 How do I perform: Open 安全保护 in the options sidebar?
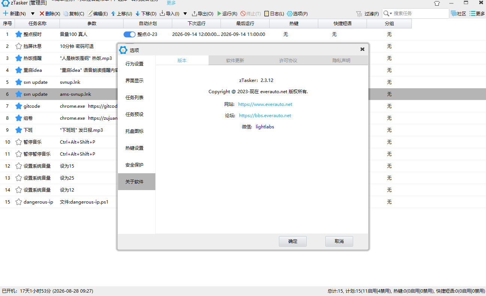tap(137, 165)
